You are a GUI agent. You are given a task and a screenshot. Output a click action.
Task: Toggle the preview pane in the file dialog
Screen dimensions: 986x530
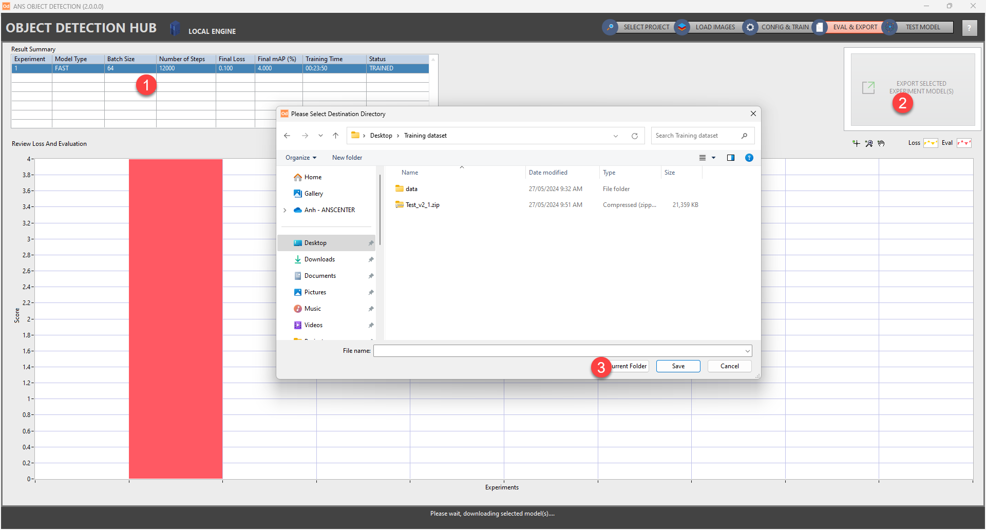tap(731, 158)
